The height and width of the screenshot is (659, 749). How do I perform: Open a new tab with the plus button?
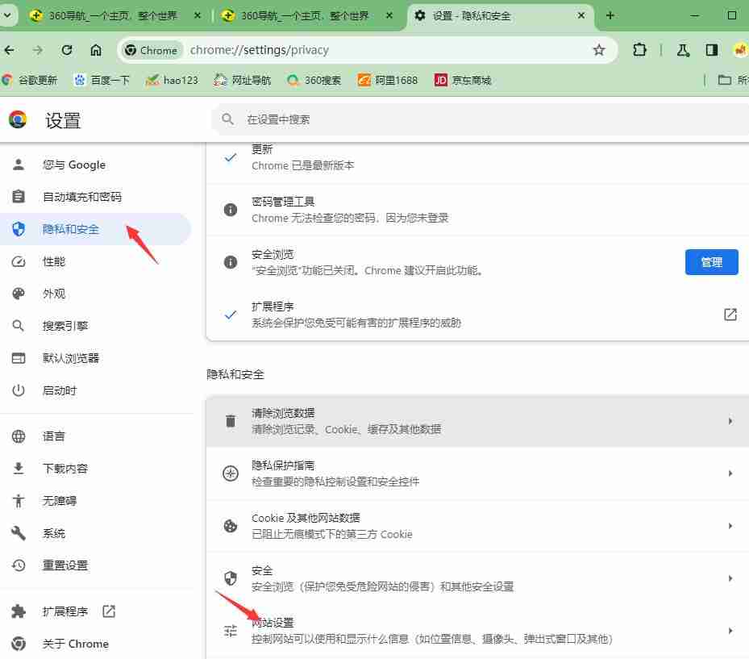coord(610,15)
